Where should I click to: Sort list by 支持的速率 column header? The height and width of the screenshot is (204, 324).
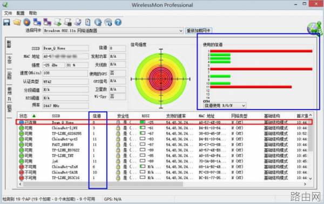[176, 116]
